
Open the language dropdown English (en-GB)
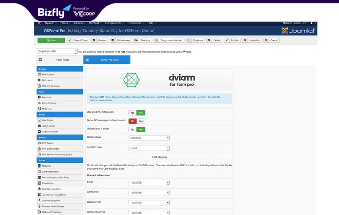[57, 51]
